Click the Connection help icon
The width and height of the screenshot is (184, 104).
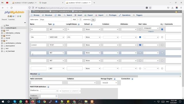click(132, 79)
